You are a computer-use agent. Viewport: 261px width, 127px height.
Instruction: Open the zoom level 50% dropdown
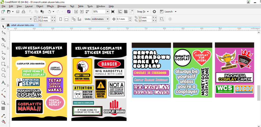(107, 12)
